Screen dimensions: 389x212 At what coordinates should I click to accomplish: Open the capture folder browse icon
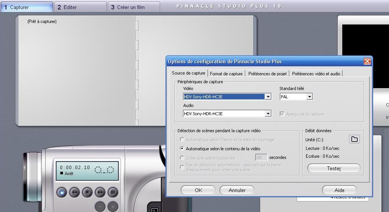[x=355, y=139]
